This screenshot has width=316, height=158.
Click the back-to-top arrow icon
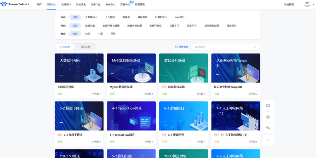click(268, 140)
